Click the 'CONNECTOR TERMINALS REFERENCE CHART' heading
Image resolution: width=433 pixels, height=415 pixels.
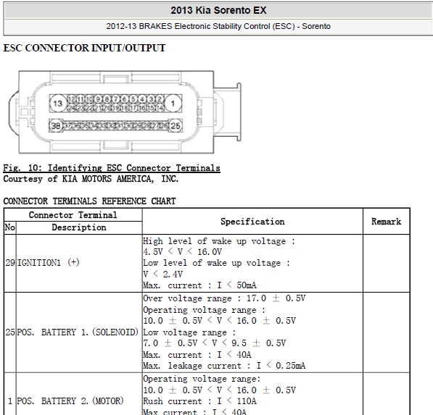click(89, 201)
